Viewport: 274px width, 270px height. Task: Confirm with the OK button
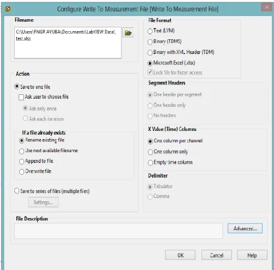[180, 255]
